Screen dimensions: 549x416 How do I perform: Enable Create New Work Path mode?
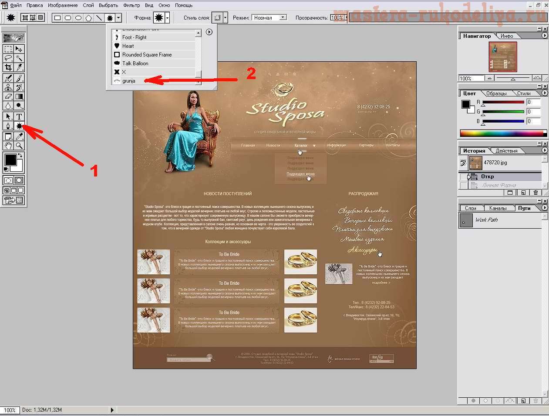(33, 18)
